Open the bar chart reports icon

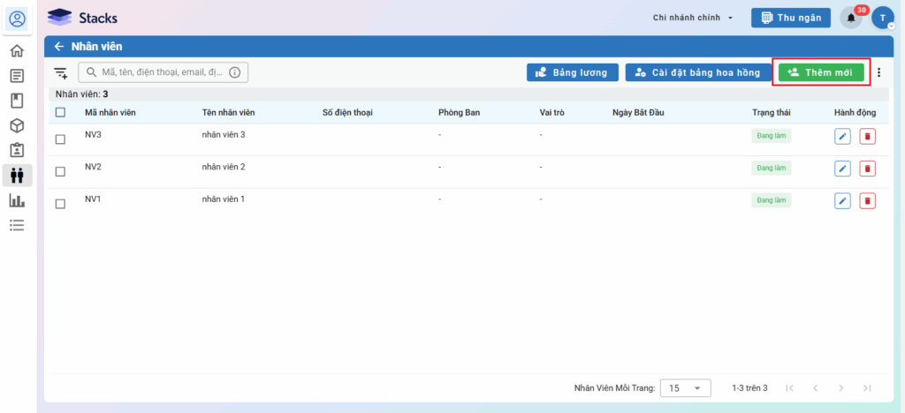17,200
